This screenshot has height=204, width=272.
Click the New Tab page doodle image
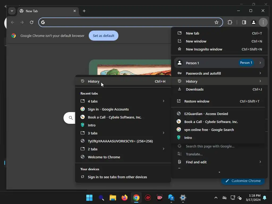(130, 67)
